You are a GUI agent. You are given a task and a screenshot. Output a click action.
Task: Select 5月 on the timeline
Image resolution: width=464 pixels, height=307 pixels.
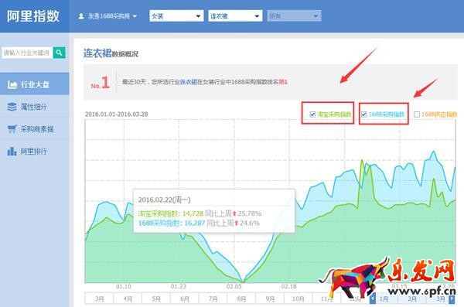pos(156,298)
